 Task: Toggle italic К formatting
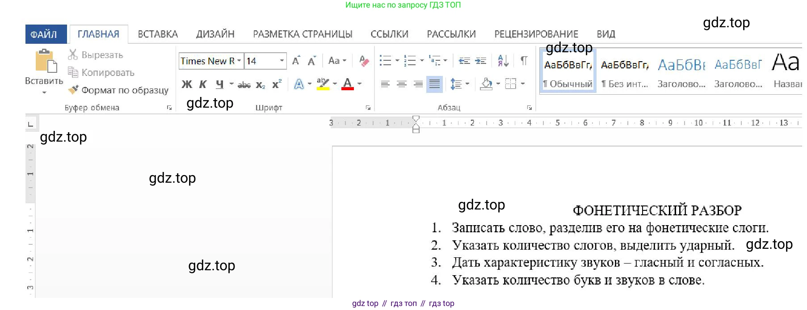coord(203,84)
